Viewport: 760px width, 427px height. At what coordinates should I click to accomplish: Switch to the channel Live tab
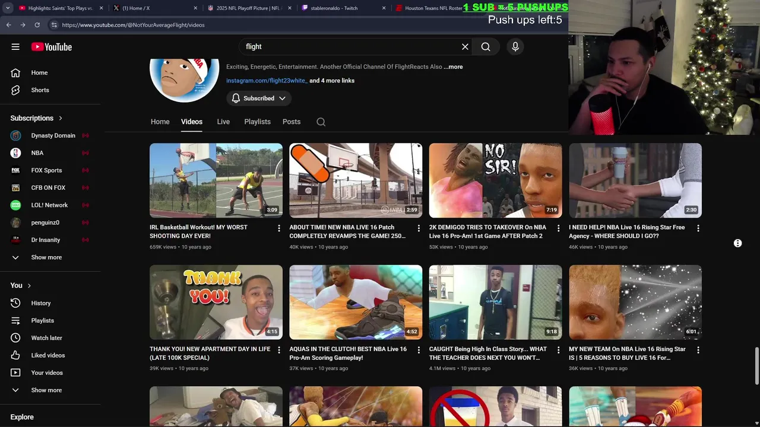(x=223, y=122)
